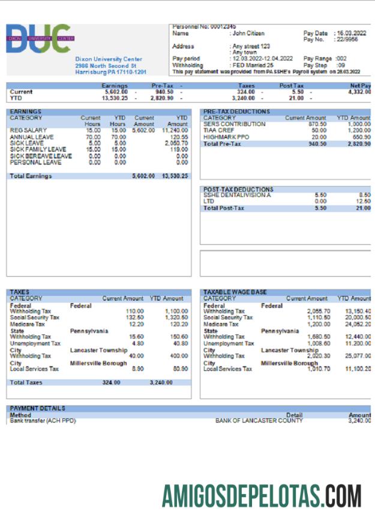Click the AMIGOSDEPELOTAS.COM watermark text
Image resolution: width=375 pixels, height=521 pixels.
[x=261, y=496]
